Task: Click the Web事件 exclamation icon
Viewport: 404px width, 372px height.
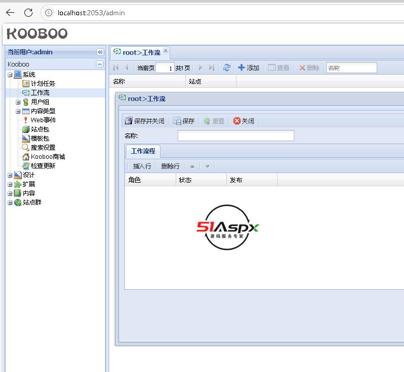Action: click(x=25, y=120)
